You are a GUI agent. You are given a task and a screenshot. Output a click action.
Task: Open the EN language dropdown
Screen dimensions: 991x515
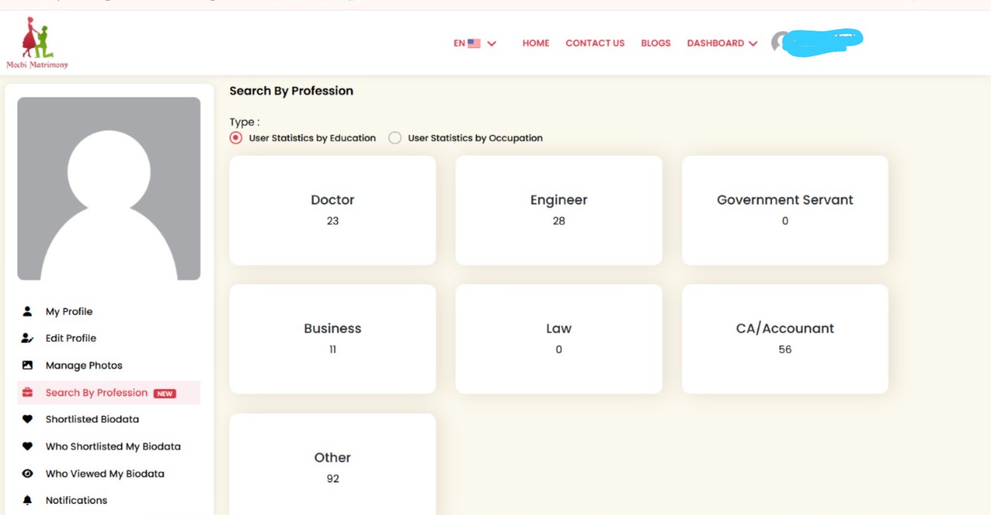(x=475, y=43)
